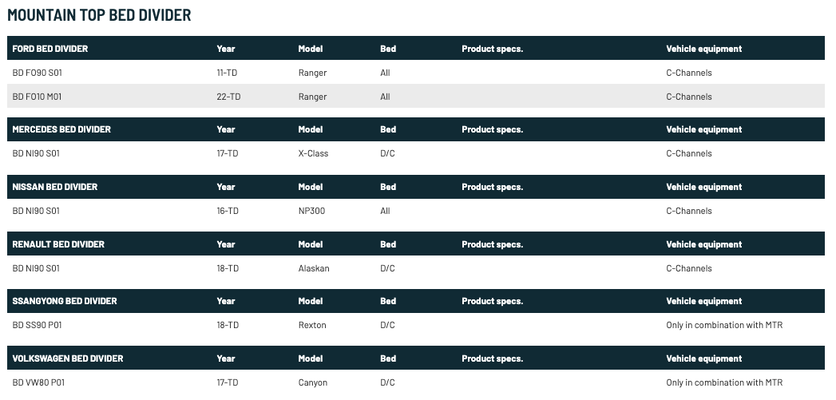Click Year column header in Ford table
The image size is (836, 400).
tap(226, 49)
